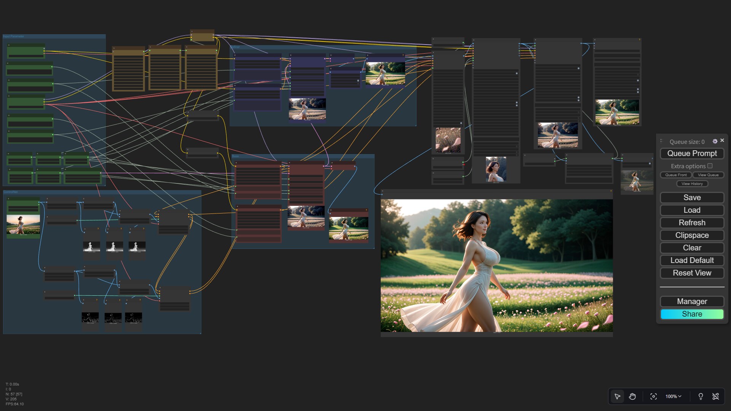Open the Clipspace menu
This screenshot has height=411, width=731.
tap(692, 235)
